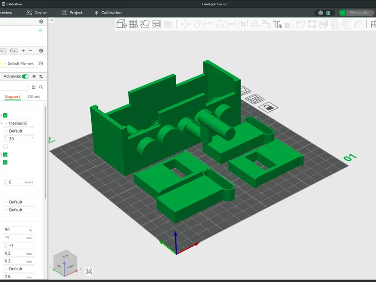
Task: Click the Auto orient toolbar icon
Action: tap(145, 24)
